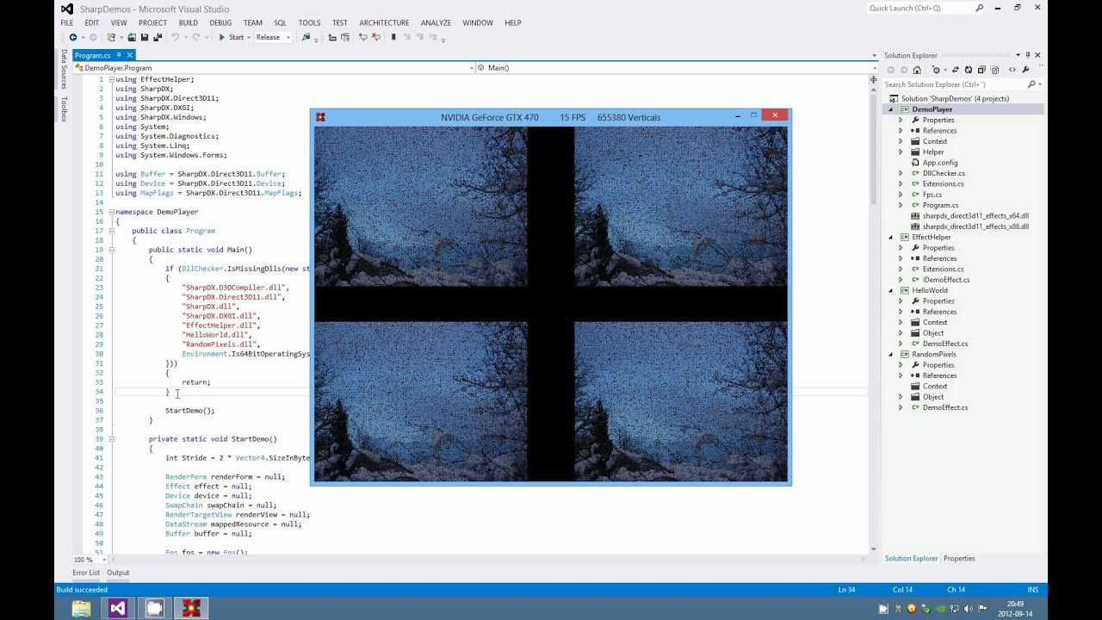Close the Program.cs tab

pos(129,55)
